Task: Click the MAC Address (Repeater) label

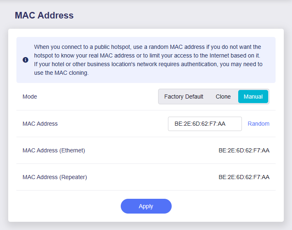Action: click(x=55, y=177)
